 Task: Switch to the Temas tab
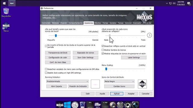pos(105,23)
